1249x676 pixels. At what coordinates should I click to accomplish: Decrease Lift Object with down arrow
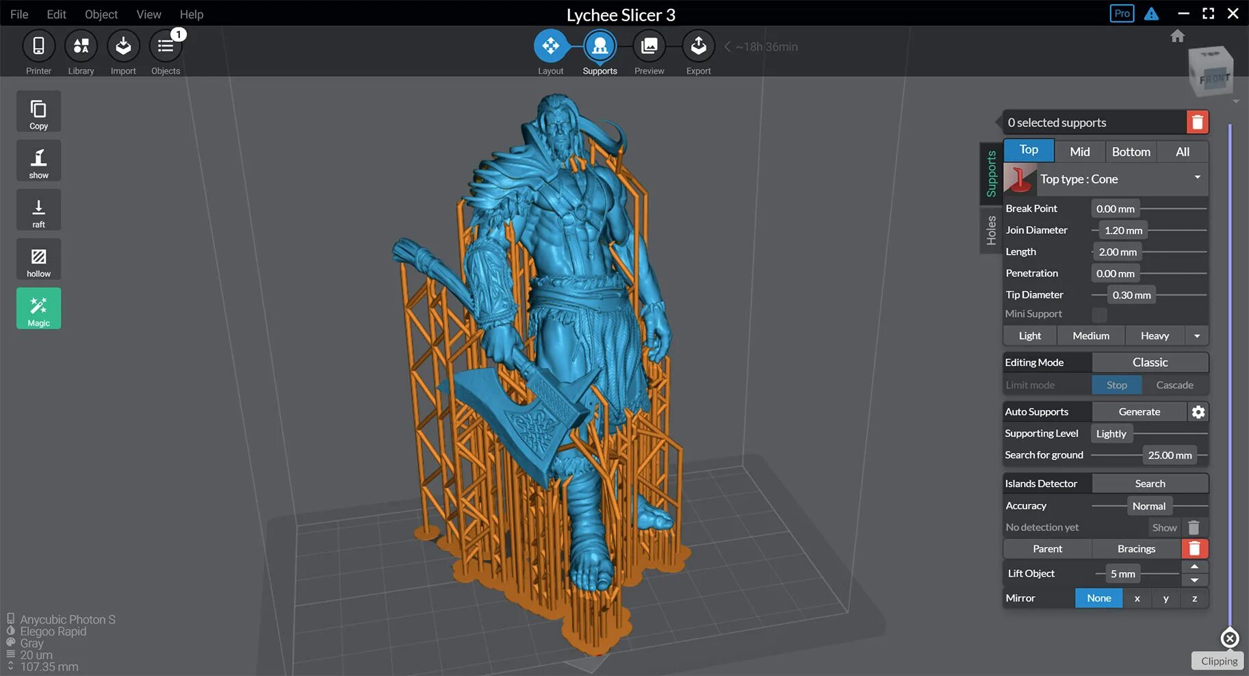coord(1195,580)
